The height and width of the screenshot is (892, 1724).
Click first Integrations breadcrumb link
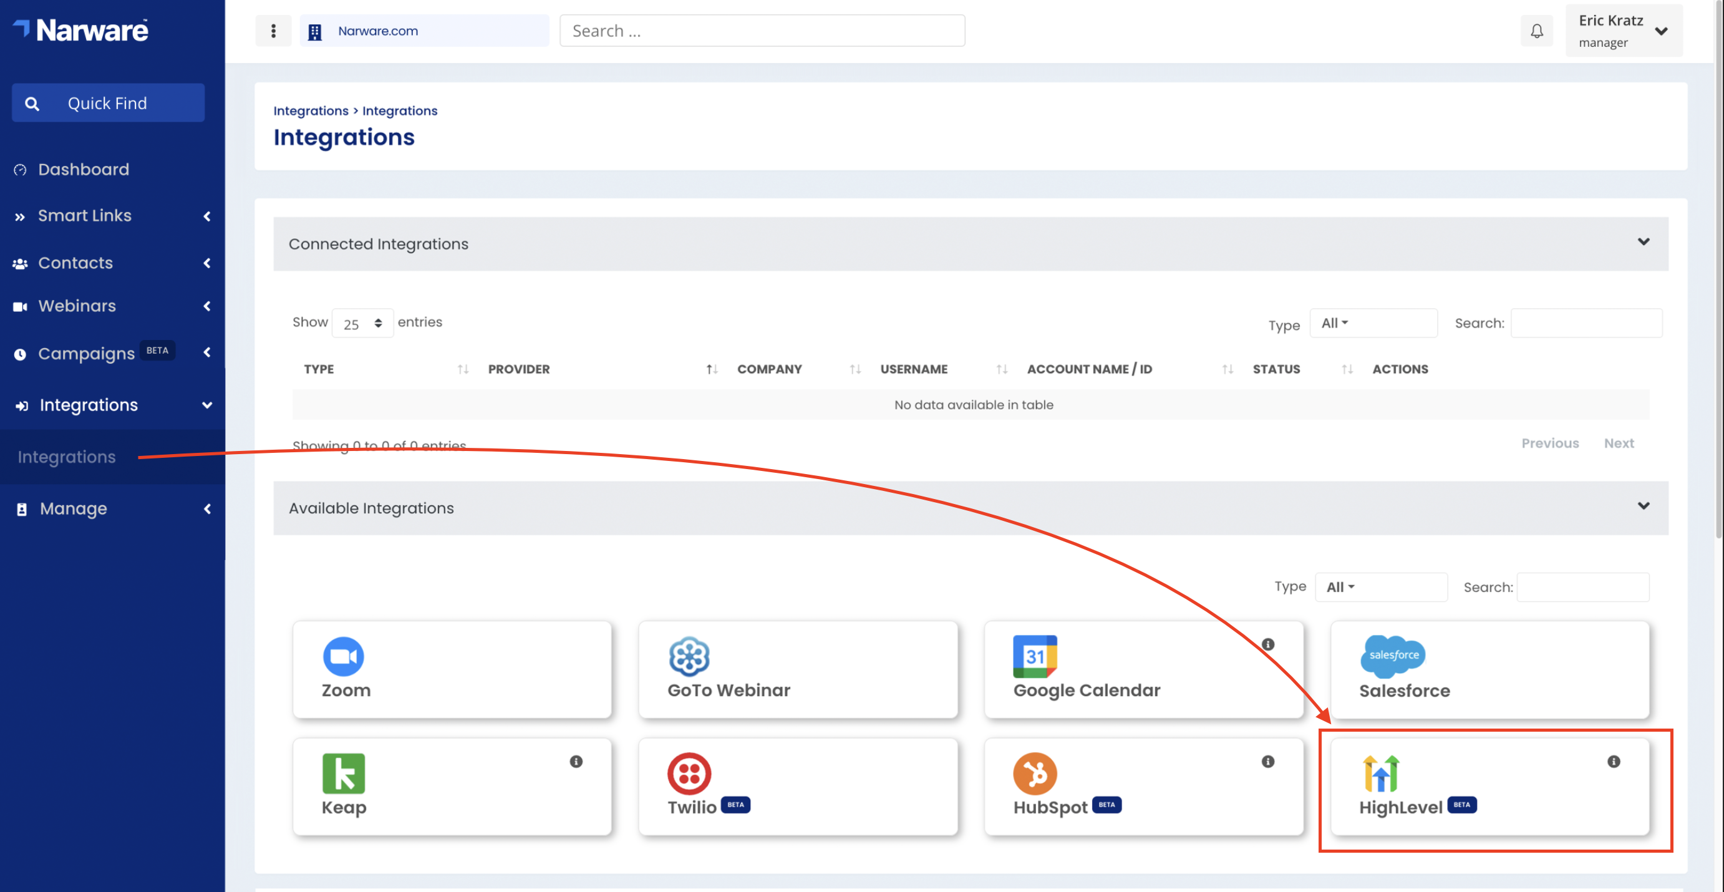311,110
